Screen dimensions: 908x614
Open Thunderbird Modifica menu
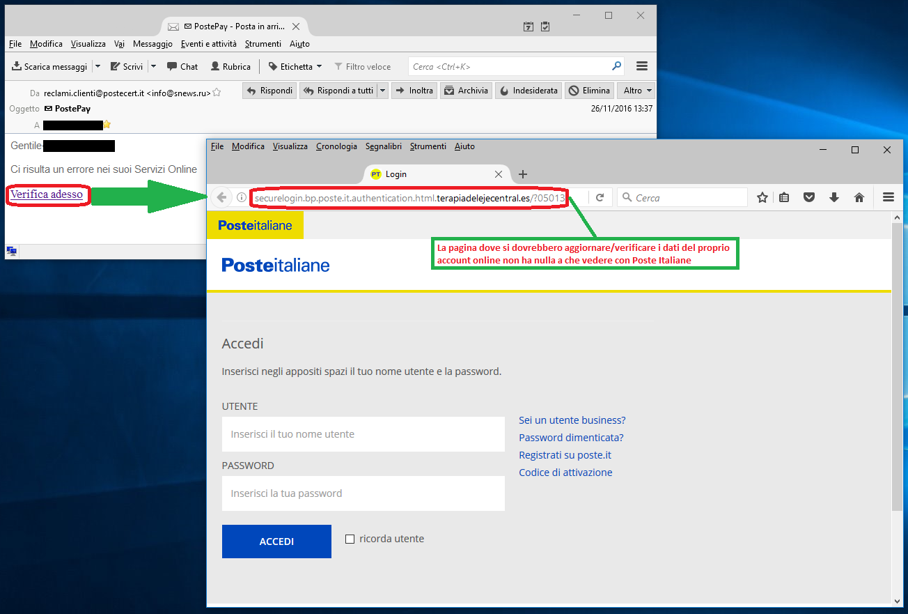pyautogui.click(x=46, y=44)
